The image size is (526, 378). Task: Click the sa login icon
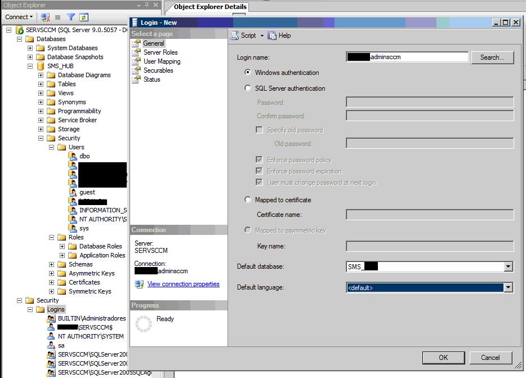(51, 345)
